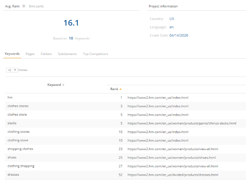Screen dimensions: 246x181
Task: Click the (hm.com) domain label
Action: pyautogui.click(x=36, y=6)
